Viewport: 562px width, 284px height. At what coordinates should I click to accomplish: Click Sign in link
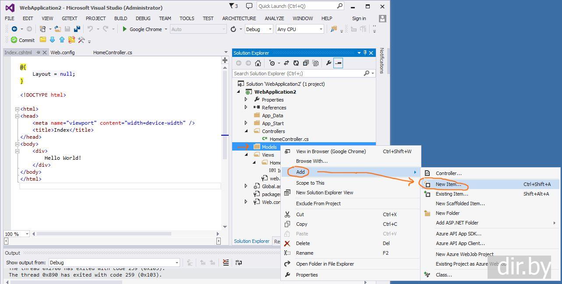tap(359, 18)
